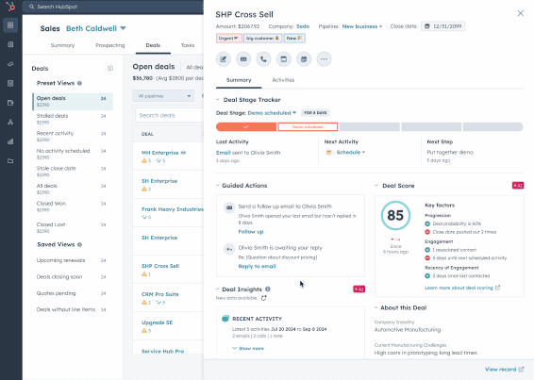Select the Stalled deals preset view
The height and width of the screenshot is (380, 534).
coord(73,119)
